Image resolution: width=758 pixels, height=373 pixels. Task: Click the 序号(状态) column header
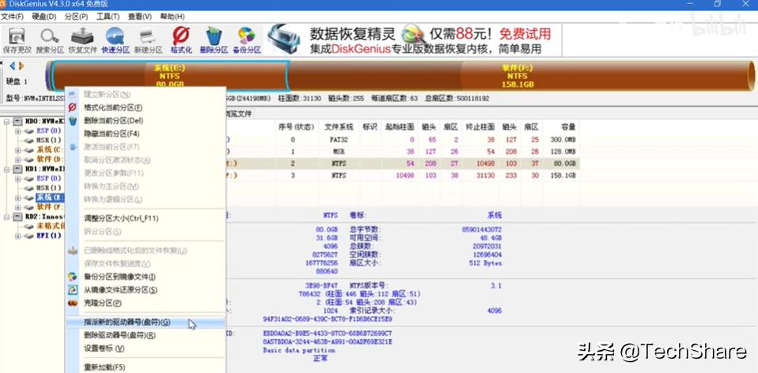[297, 127]
